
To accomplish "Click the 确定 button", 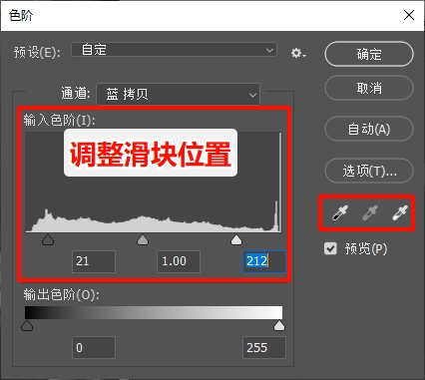I will [369, 54].
